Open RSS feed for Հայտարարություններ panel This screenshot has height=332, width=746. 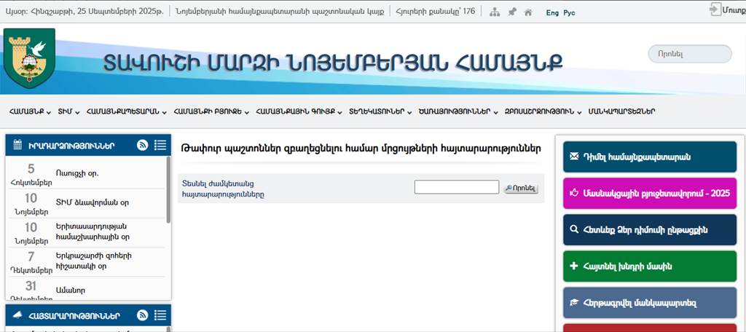click(143, 316)
